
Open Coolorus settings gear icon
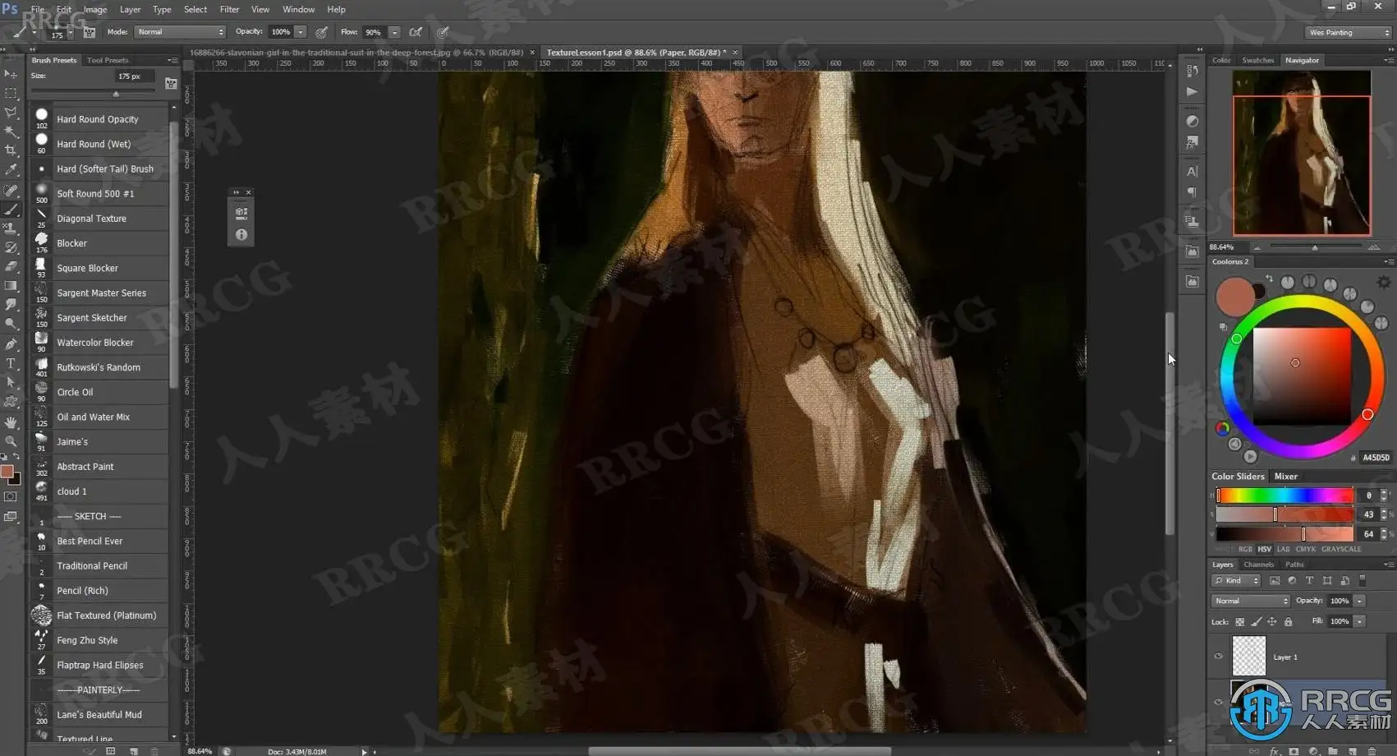tap(1384, 283)
